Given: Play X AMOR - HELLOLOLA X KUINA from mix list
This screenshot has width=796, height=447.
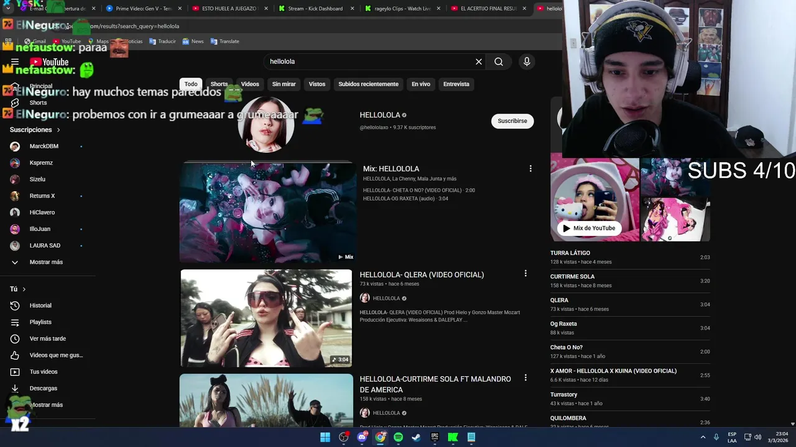Looking at the screenshot, I should point(630,375).
